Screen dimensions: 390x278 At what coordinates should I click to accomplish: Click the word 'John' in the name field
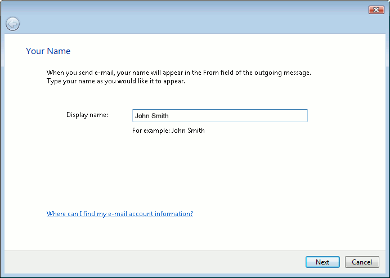[142, 116]
